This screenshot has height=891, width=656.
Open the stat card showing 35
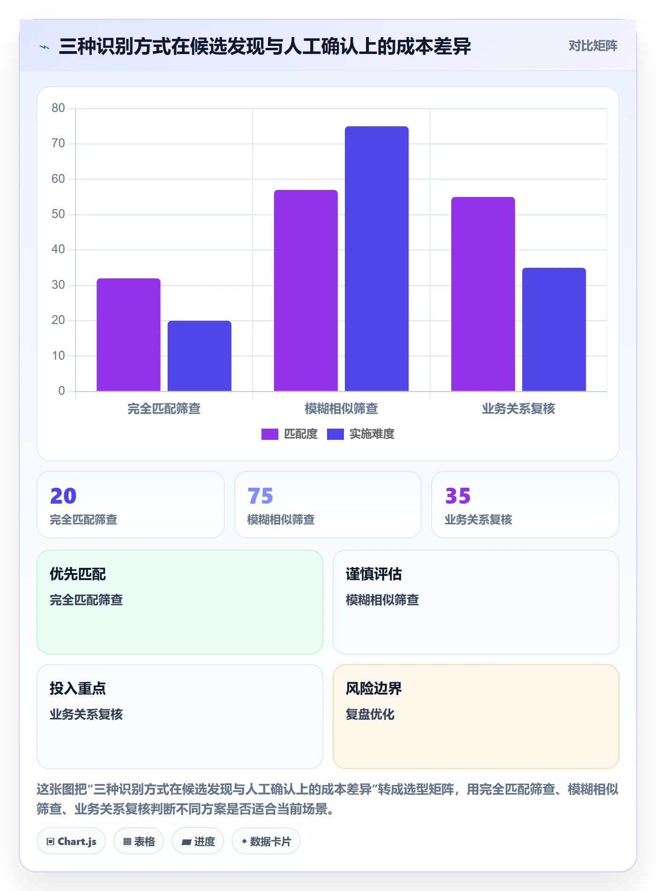click(525, 505)
